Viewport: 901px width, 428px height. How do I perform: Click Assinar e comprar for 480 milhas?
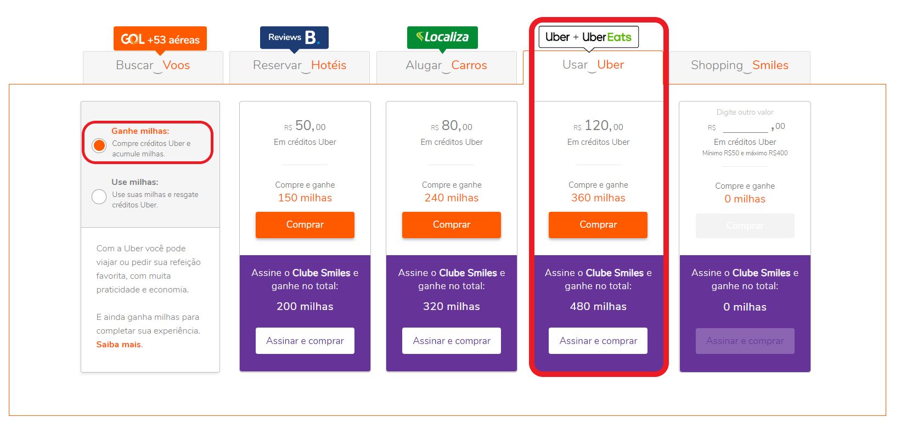point(598,341)
